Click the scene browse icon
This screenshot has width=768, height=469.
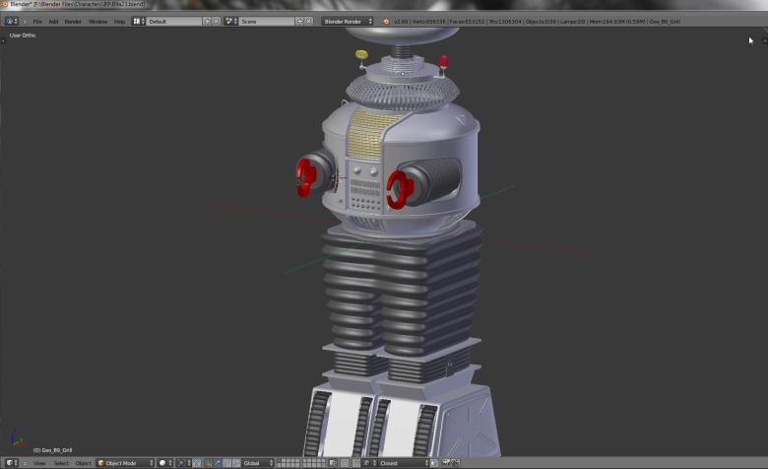(x=231, y=21)
